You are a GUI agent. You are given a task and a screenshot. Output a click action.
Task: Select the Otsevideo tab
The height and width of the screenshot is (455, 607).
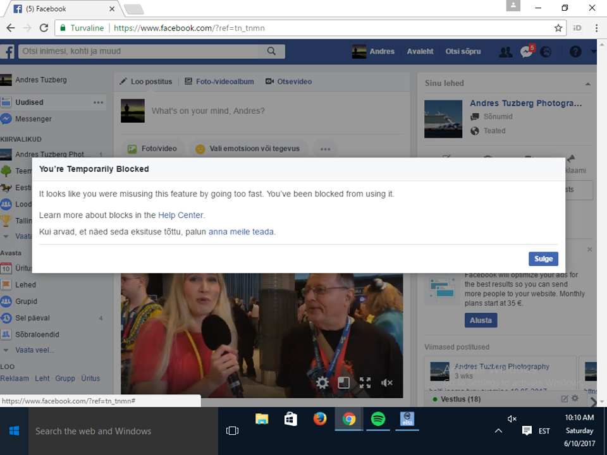289,82
